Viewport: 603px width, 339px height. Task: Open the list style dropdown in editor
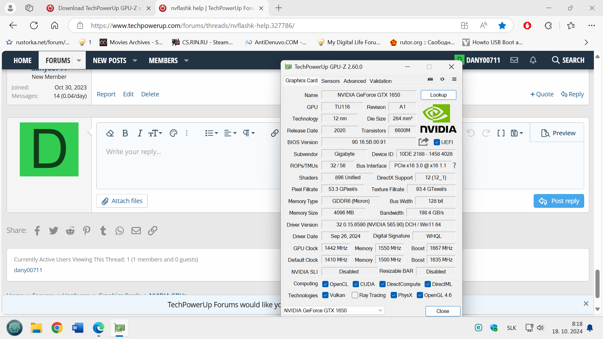211,133
